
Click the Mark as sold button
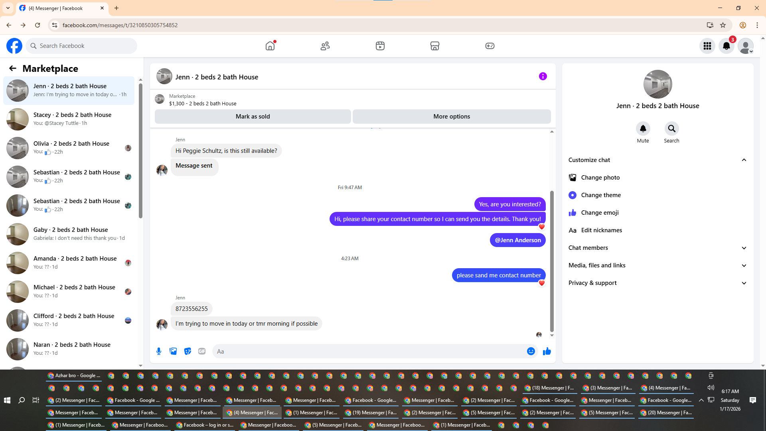[x=253, y=117]
